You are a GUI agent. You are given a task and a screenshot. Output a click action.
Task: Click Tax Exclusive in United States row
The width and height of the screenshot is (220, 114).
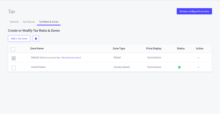coord(154,67)
